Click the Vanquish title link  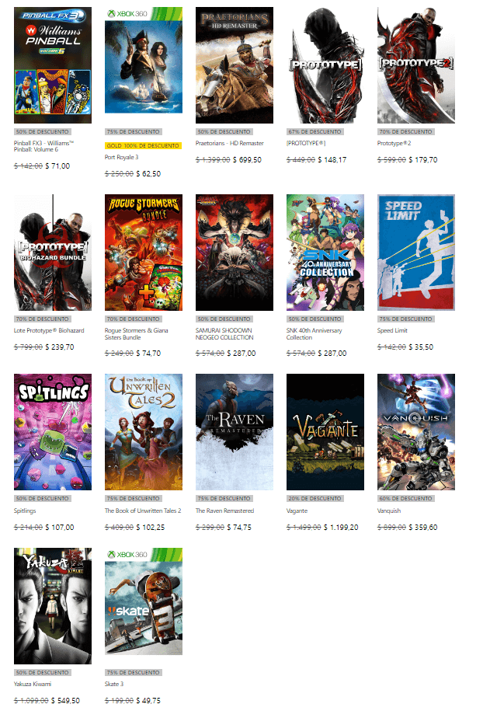coord(389,511)
